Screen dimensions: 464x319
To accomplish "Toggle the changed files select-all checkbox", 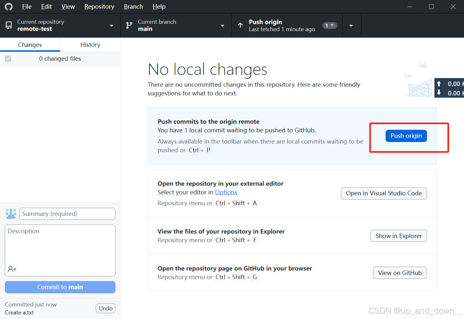I will point(8,59).
